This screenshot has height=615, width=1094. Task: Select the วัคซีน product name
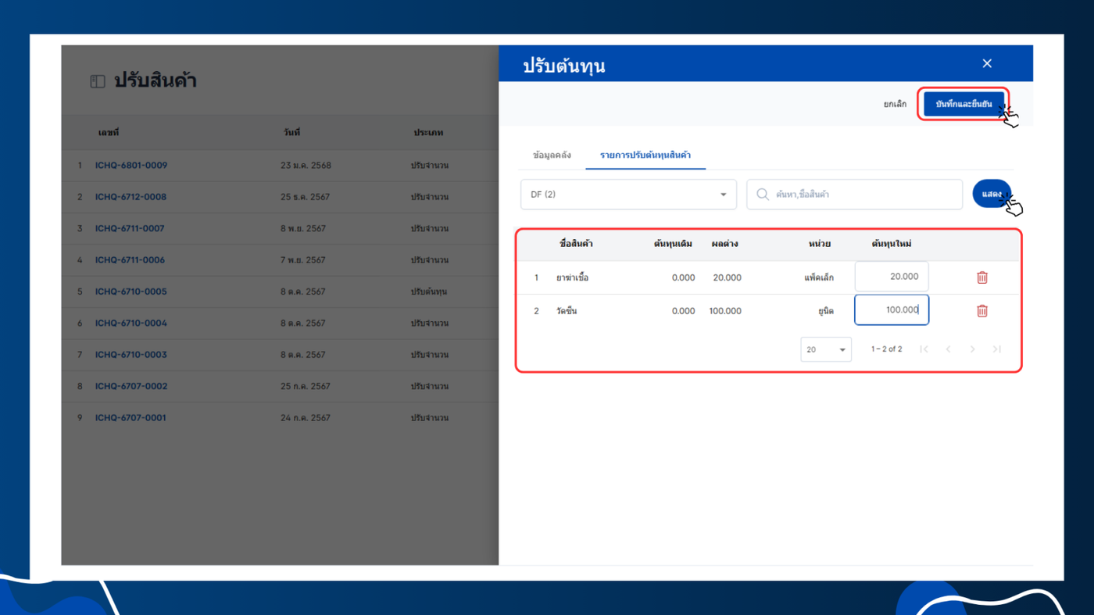567,311
